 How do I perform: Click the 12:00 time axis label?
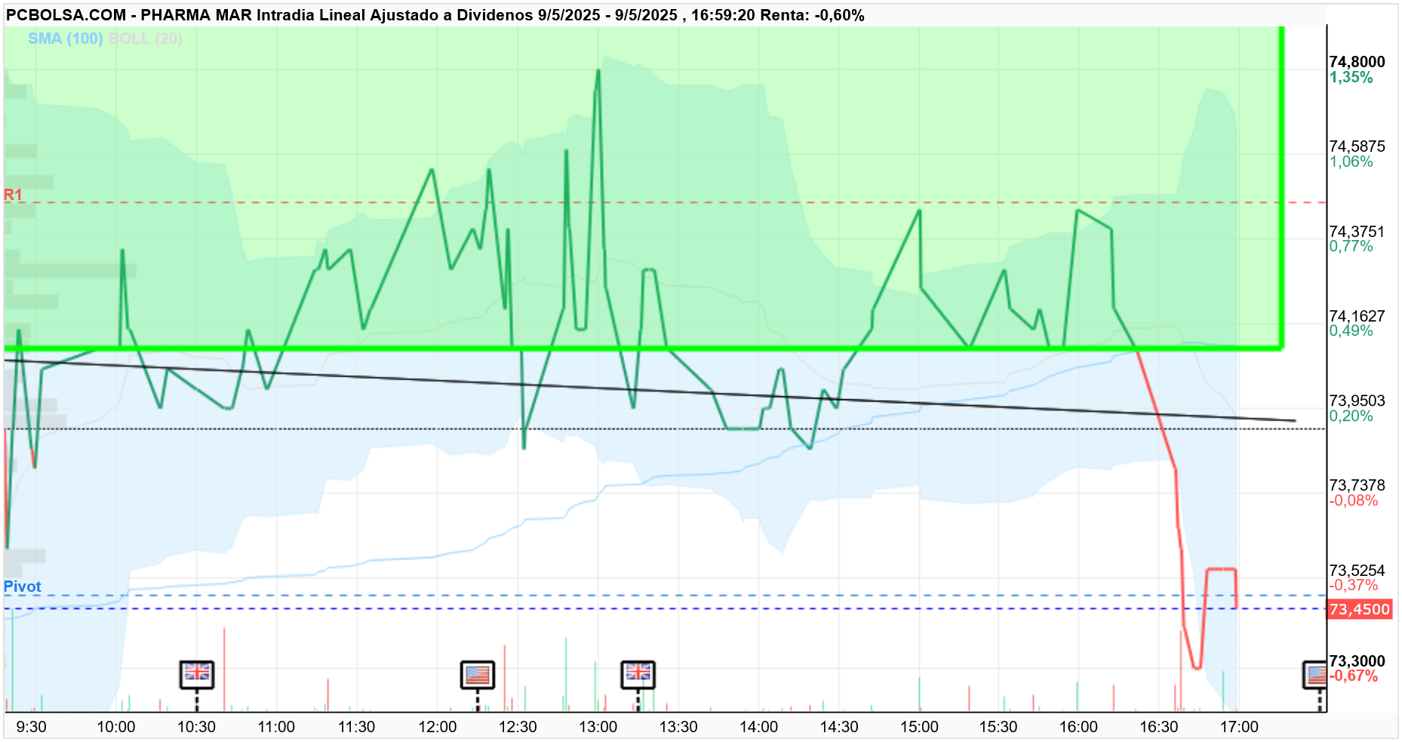pos(438,727)
